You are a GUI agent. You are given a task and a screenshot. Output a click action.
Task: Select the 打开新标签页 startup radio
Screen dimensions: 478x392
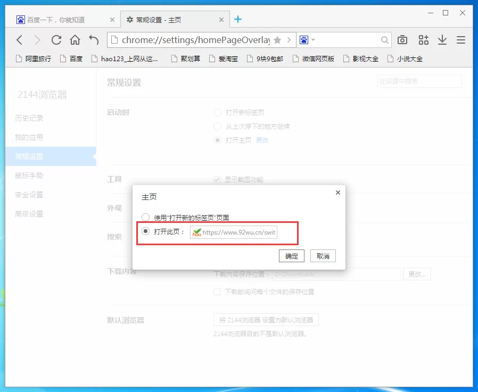pos(217,112)
